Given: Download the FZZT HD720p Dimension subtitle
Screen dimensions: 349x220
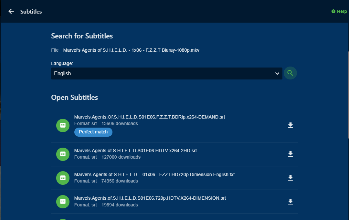Looking at the screenshot, I should [291, 178].
